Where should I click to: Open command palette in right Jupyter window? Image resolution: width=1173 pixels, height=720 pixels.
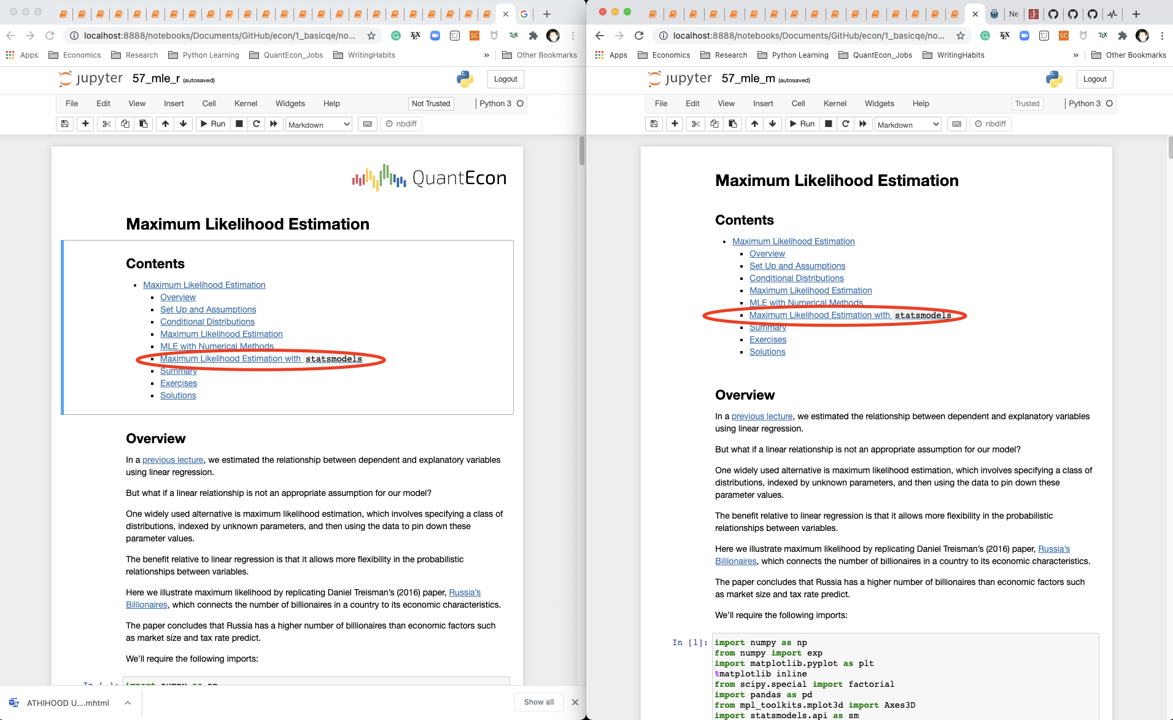point(957,124)
